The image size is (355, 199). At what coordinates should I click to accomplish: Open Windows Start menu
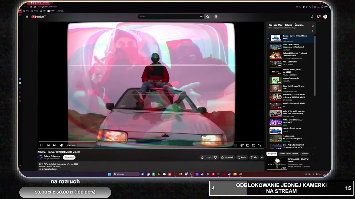click(110, 174)
